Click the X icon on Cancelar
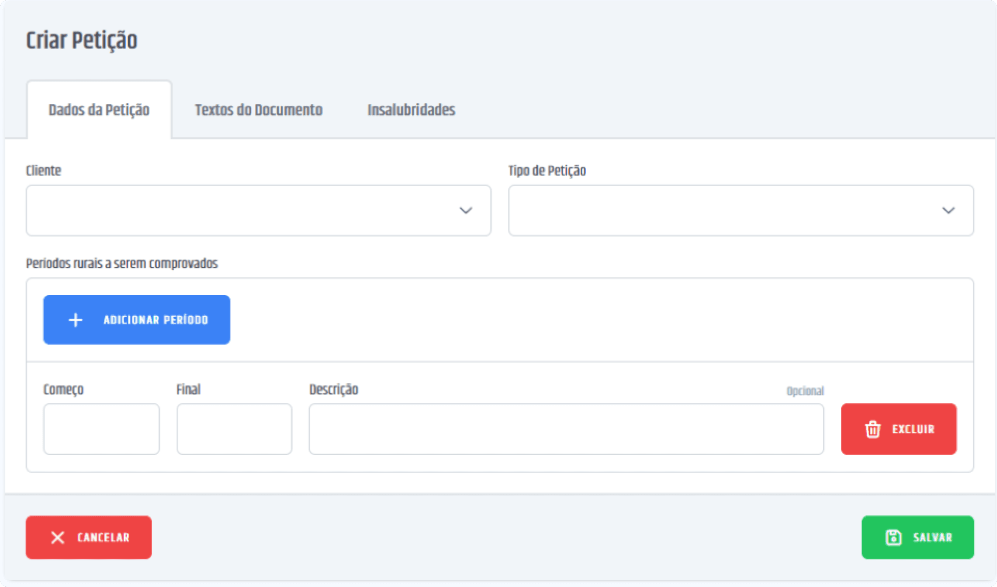Viewport: 997px width, 587px height. tap(58, 537)
